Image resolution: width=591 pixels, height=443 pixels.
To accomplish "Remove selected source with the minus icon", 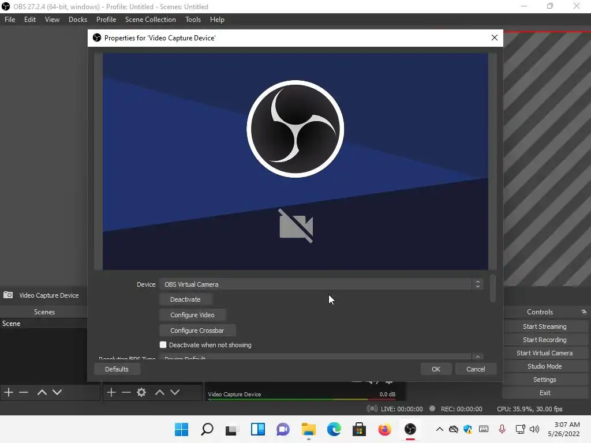I will (126, 392).
